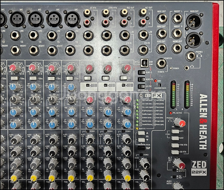The width and height of the screenshot is (224, 190).
Task: Click the INSERT L jack
Action: [177, 18]
